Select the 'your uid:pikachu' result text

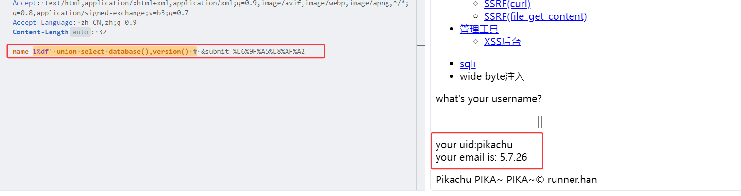click(474, 145)
